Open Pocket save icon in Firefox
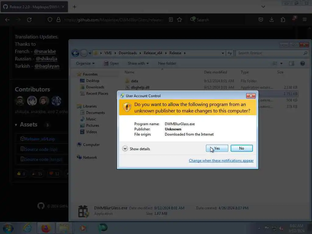 tap(261, 20)
